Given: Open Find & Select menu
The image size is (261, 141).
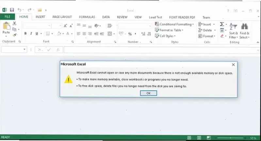Looking at the screenshot, I should tap(245, 31).
